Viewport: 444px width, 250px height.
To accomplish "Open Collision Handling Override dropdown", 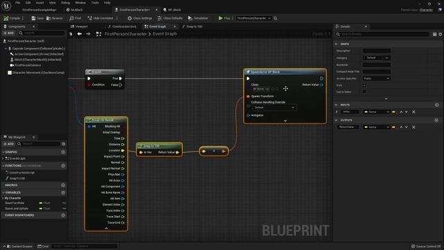I will [274, 108].
